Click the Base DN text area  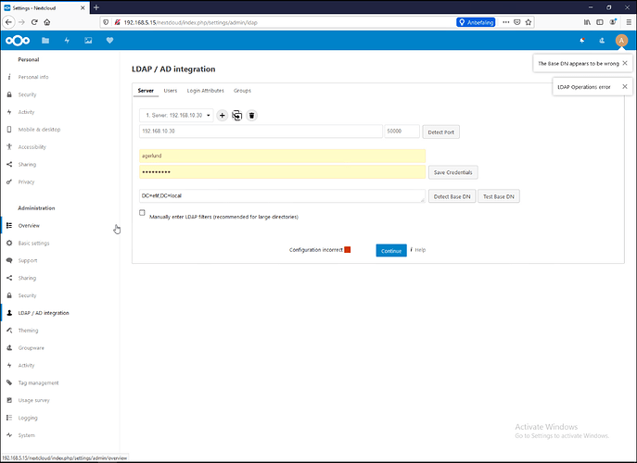click(x=283, y=196)
